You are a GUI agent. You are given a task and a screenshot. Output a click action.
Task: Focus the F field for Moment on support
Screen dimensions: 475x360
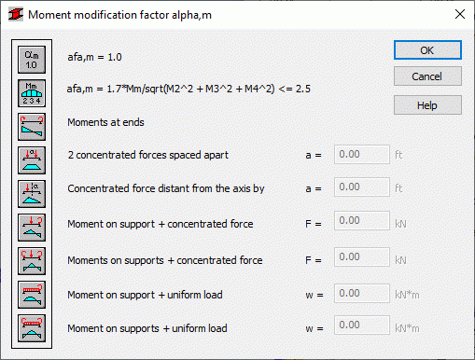click(362, 221)
